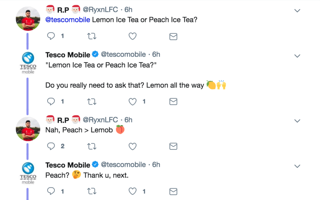Retweet R.P's first tweet to Tesco Mobile

[92, 36]
